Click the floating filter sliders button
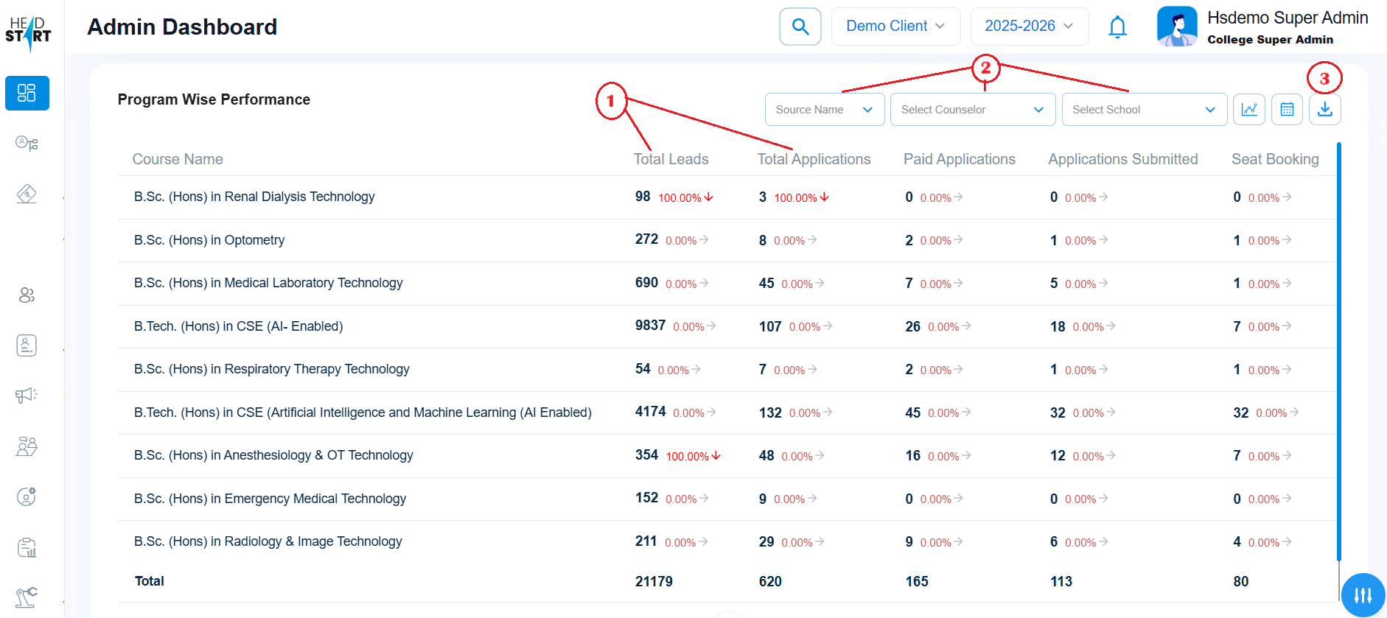 (1363, 595)
